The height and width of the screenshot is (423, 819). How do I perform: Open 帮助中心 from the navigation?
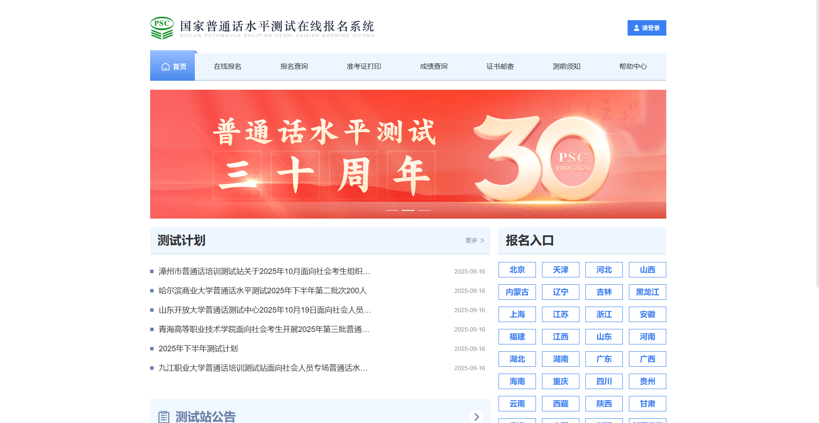tap(633, 66)
